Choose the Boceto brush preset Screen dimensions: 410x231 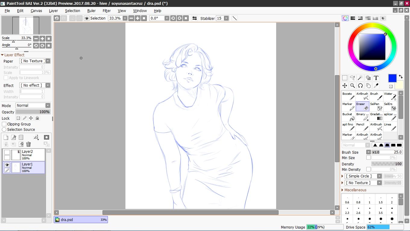tap(348, 96)
